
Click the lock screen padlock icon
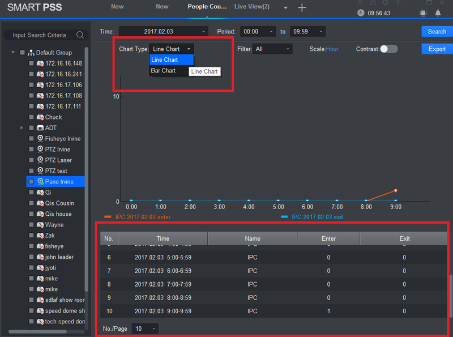click(373, 3)
